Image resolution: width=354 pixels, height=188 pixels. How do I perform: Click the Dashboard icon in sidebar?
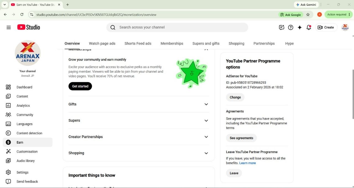(x=8, y=87)
